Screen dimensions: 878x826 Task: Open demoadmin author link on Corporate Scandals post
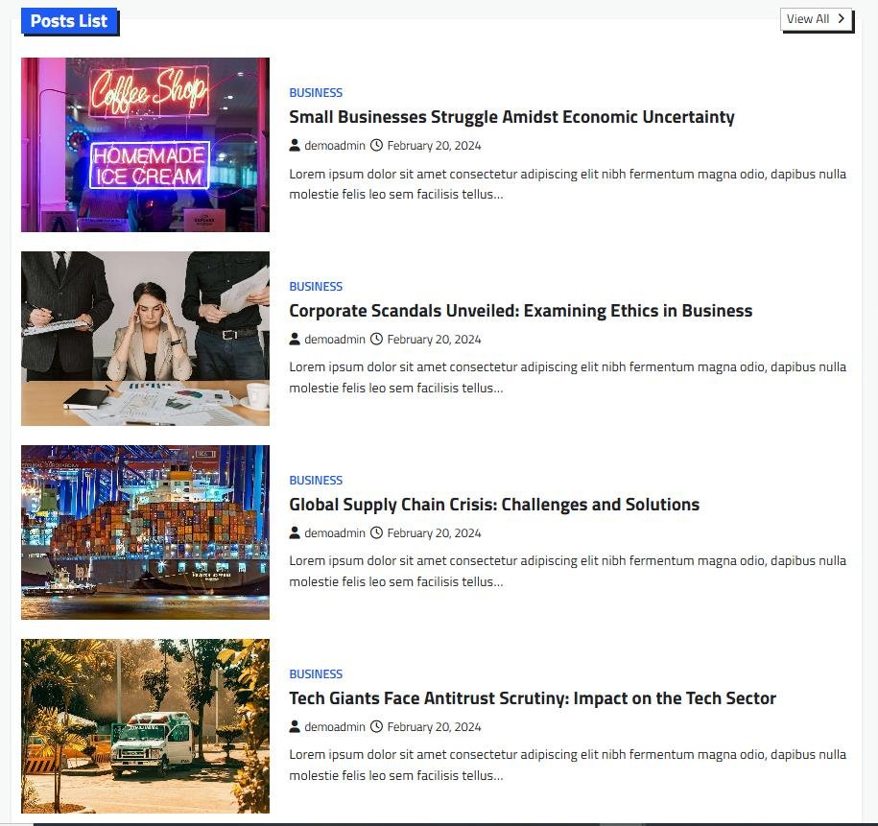tap(335, 340)
